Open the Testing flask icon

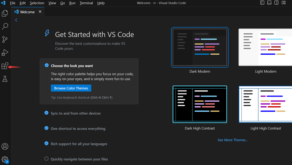[x=5, y=79]
